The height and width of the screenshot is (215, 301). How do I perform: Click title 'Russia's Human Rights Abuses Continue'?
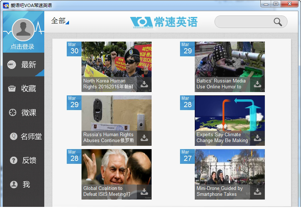pos(109,137)
